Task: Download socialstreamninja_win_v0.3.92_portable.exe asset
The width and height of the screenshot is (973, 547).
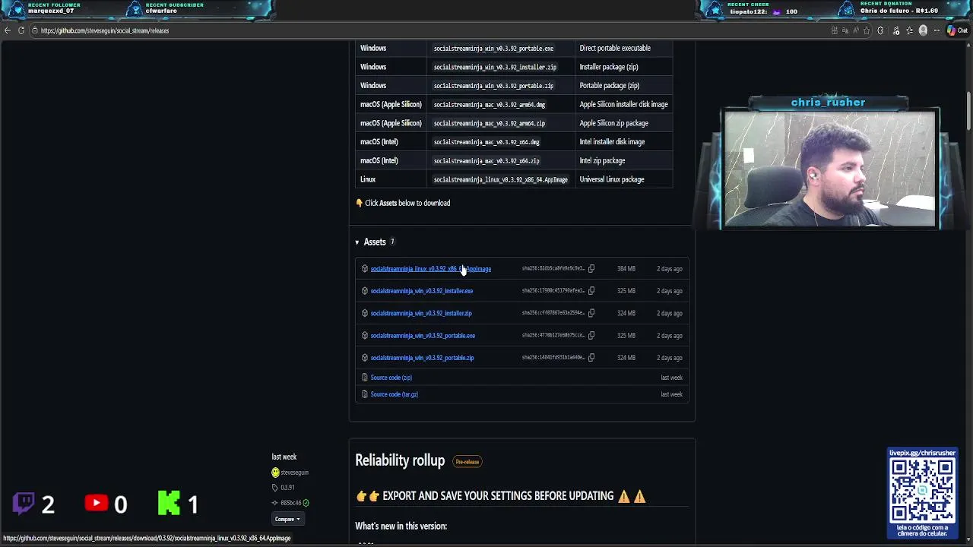Action: 423,336
